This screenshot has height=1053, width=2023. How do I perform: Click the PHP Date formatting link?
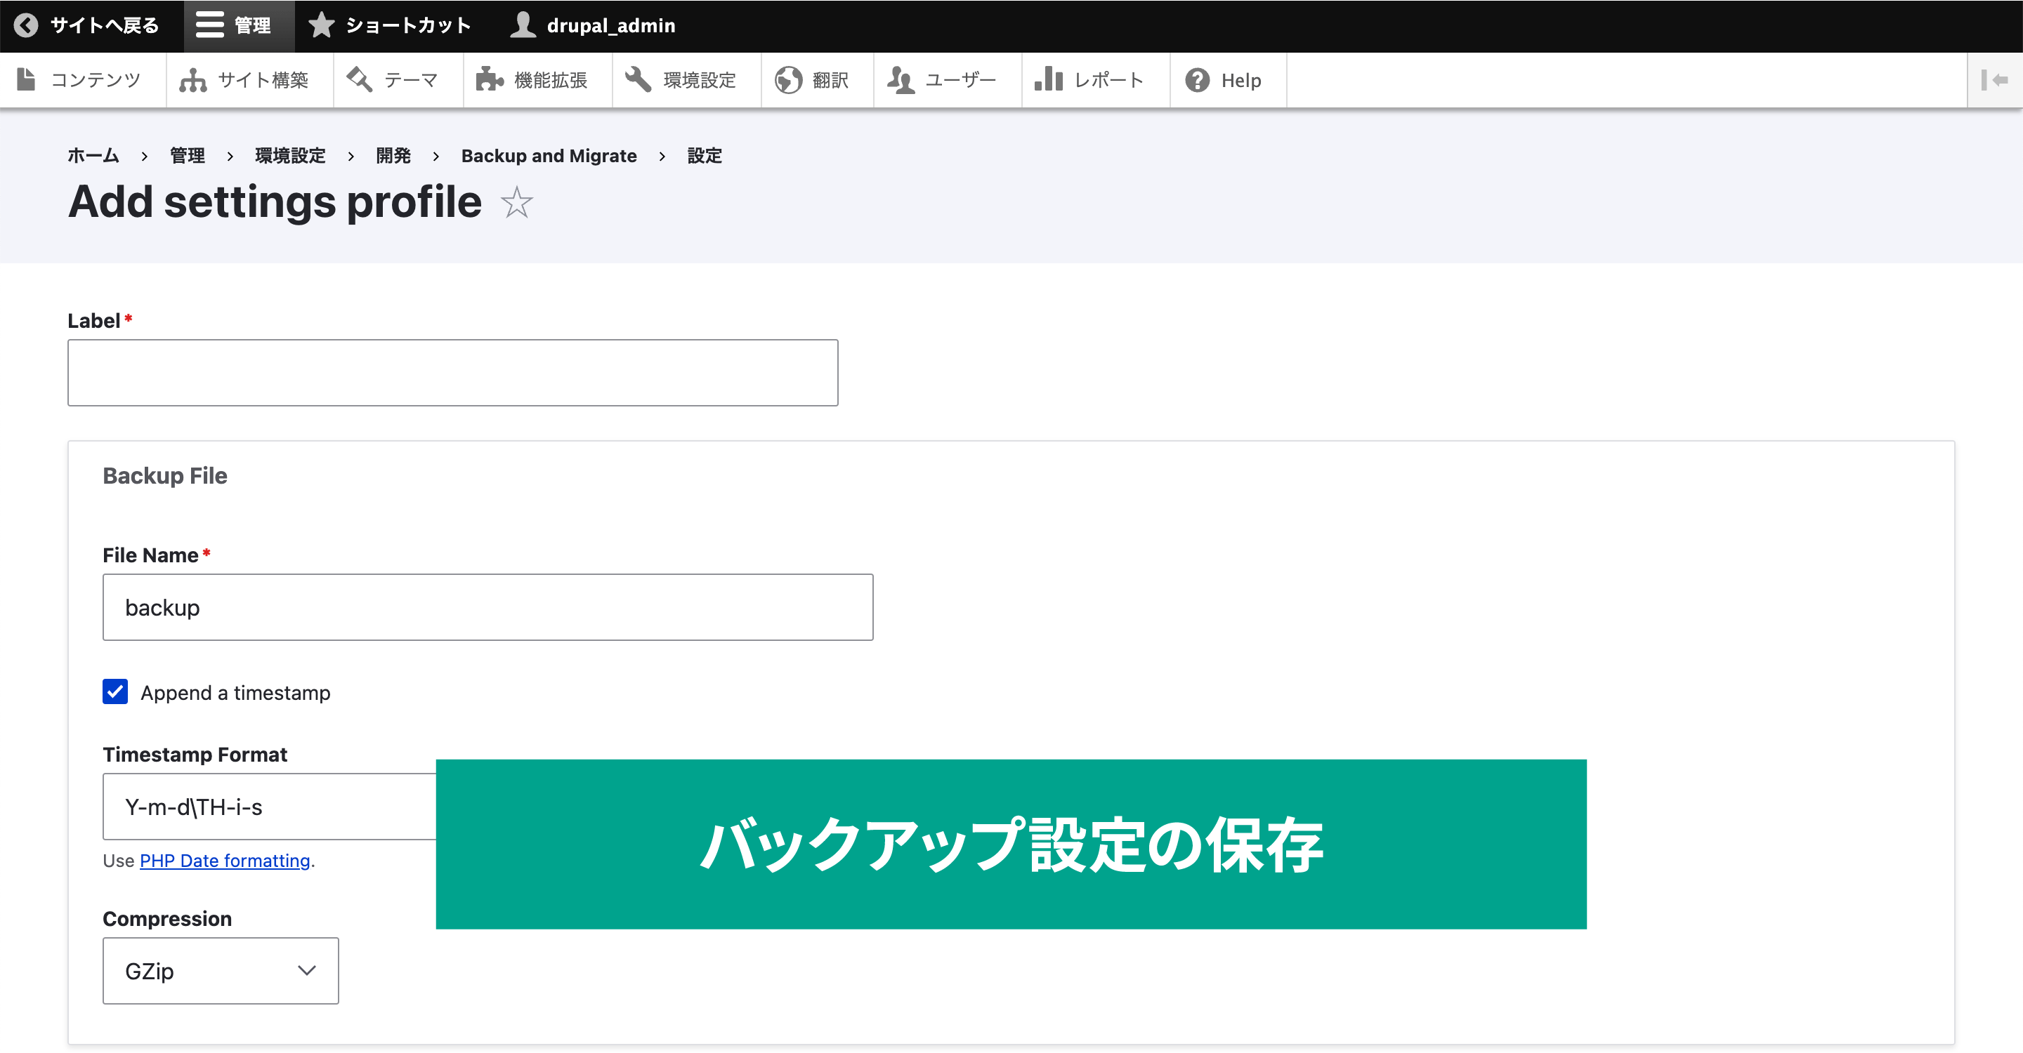(225, 861)
